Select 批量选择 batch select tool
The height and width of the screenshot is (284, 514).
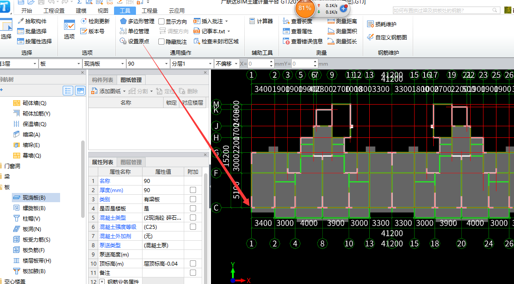(x=32, y=32)
